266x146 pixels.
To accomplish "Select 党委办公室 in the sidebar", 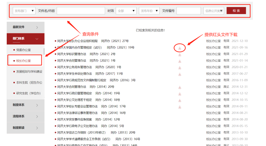I will click(23, 50).
